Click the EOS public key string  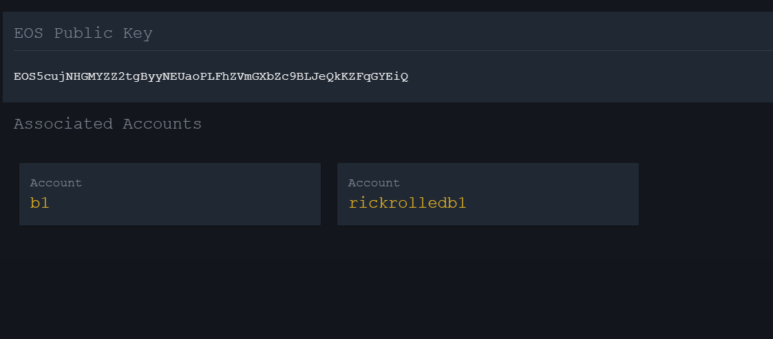click(x=211, y=77)
